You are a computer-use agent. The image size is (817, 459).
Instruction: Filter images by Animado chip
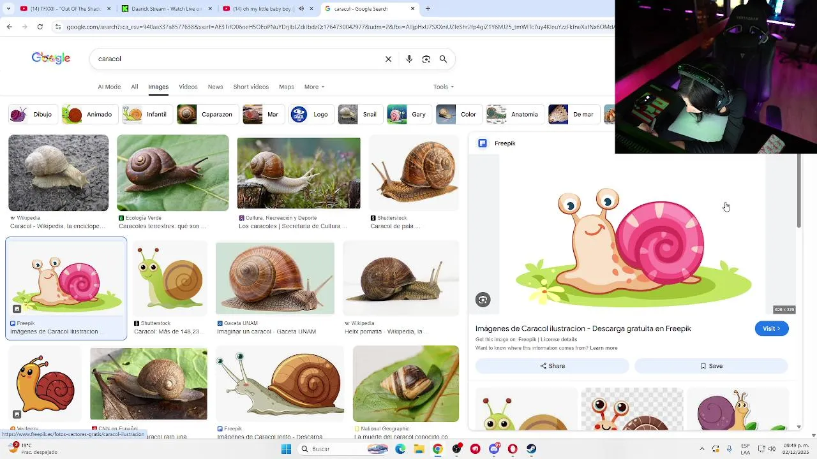(x=90, y=115)
